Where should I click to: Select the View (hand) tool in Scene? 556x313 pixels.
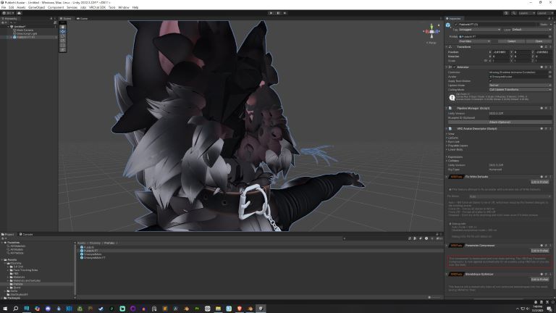[x=63, y=27]
